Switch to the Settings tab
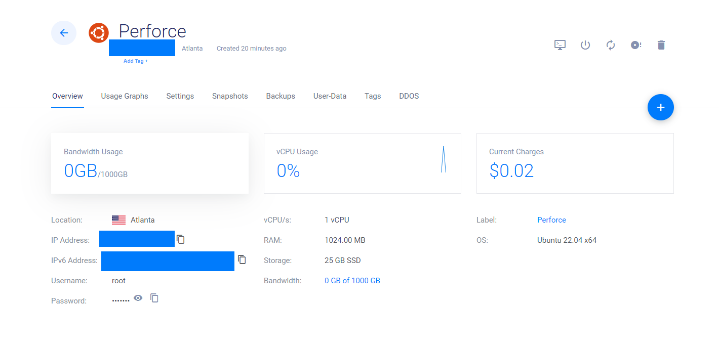Image resolution: width=719 pixels, height=348 pixels. coord(180,96)
